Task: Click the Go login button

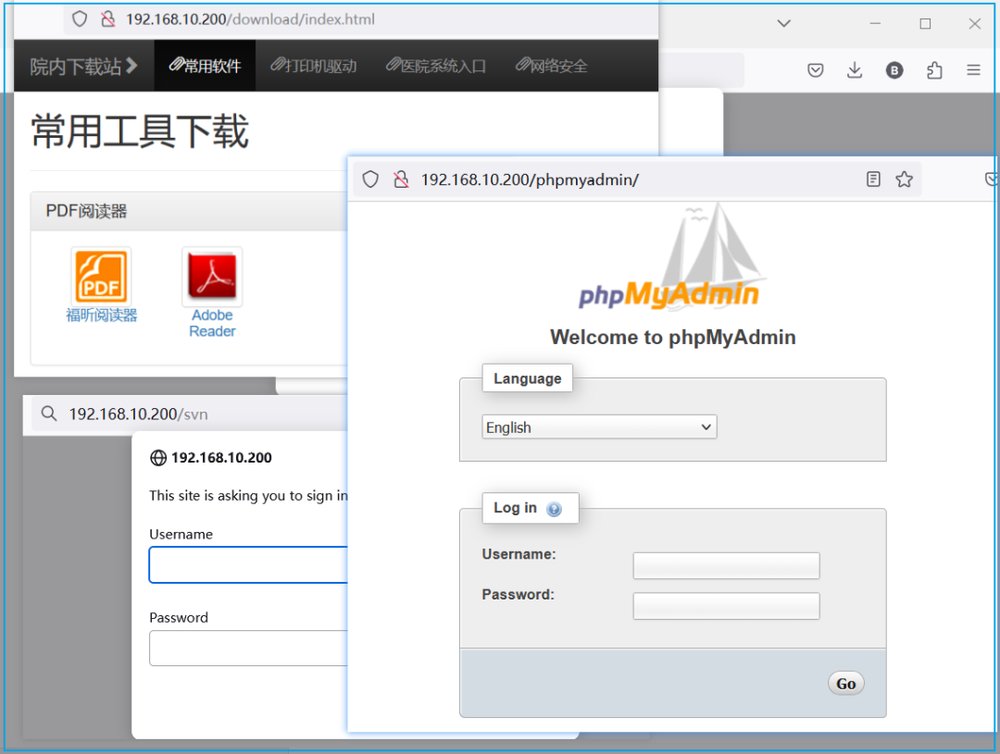Action: pos(845,684)
